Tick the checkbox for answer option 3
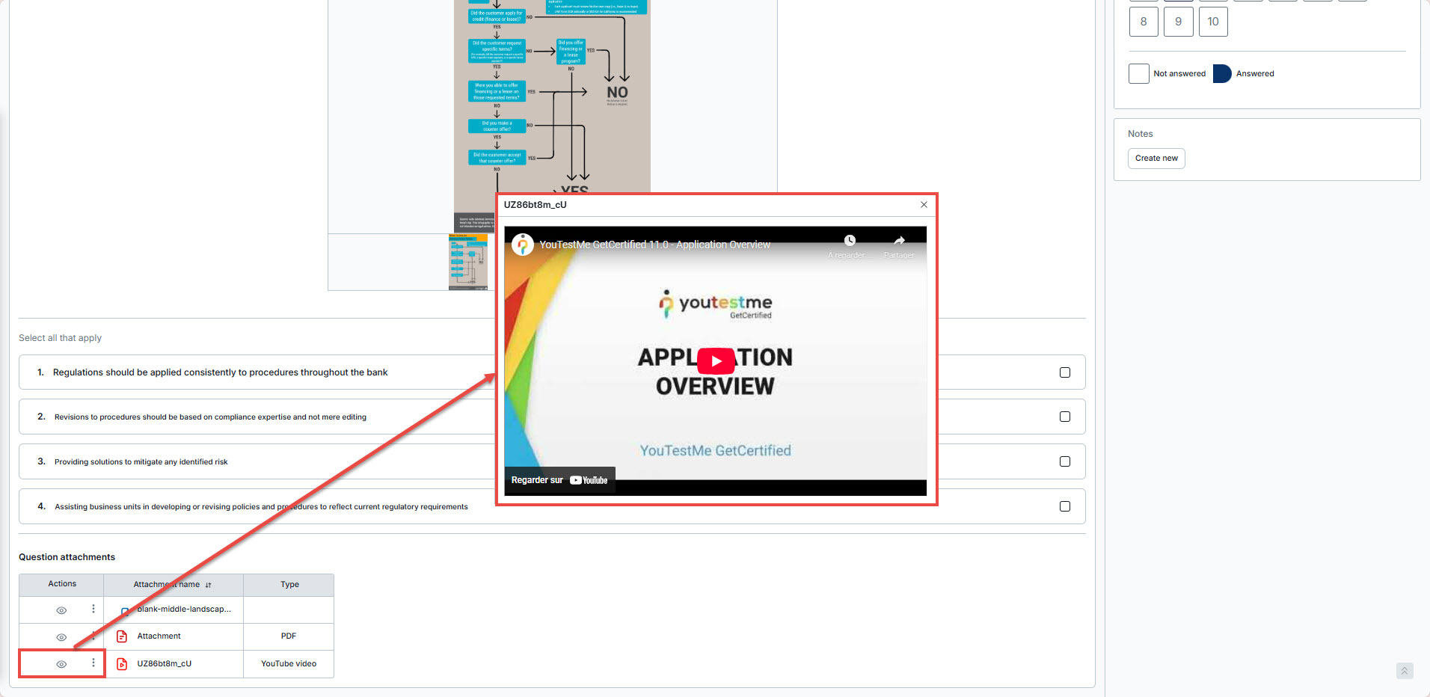The width and height of the screenshot is (1430, 697). pyautogui.click(x=1064, y=461)
